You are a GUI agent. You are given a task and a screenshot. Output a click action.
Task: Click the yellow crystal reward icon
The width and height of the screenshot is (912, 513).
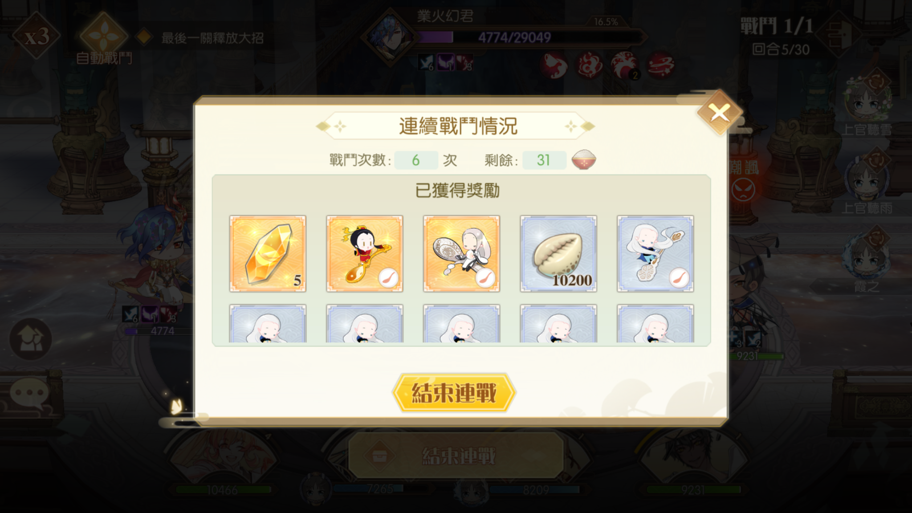[268, 253]
